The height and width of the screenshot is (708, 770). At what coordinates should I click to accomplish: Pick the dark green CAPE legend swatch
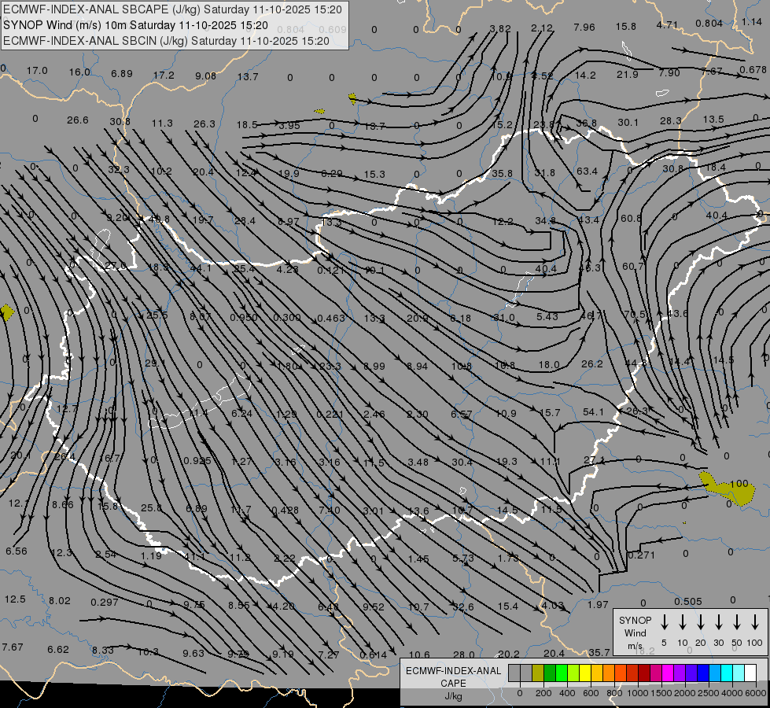coord(550,673)
